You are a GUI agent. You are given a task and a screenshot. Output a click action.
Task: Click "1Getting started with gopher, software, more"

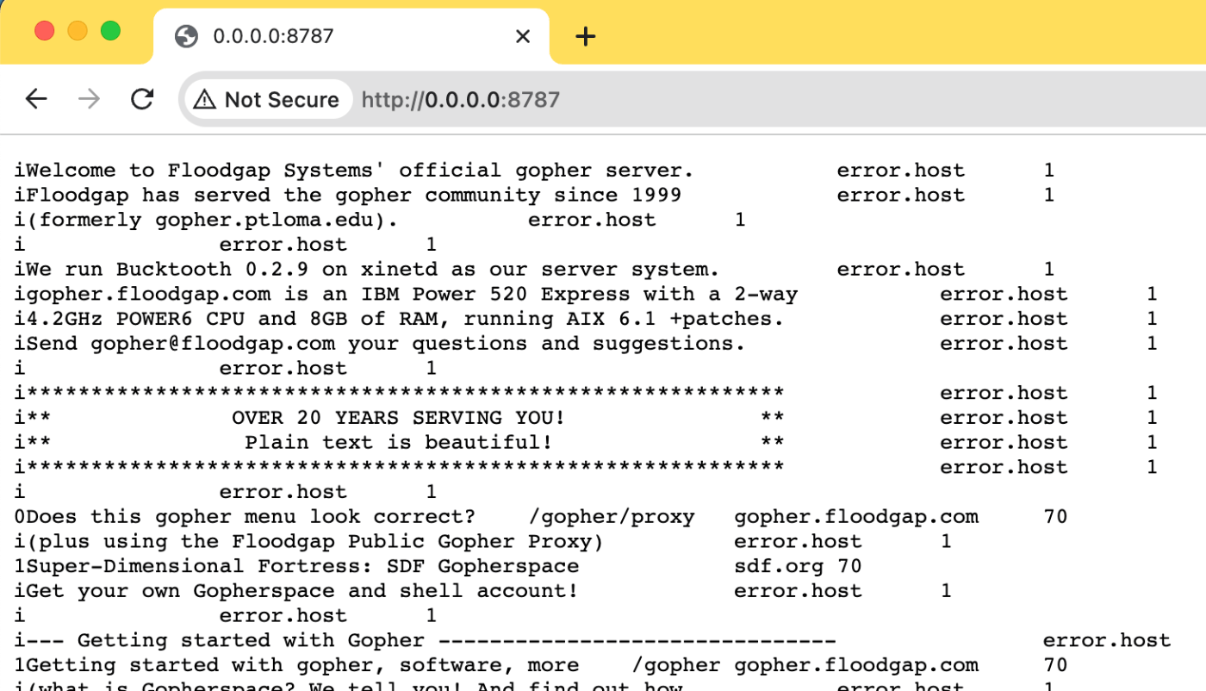tap(296, 666)
